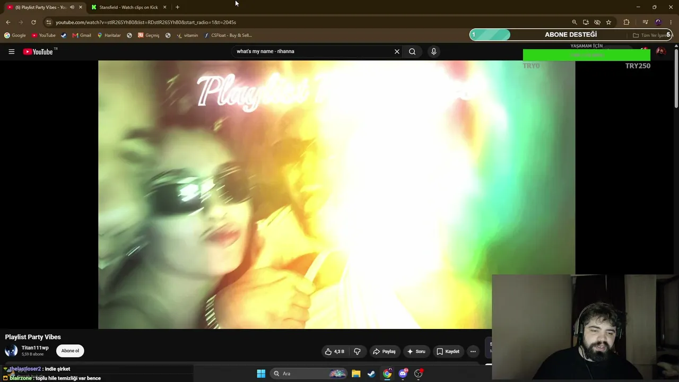This screenshot has width=679, height=382.
Task: Open the Google bookmark
Action: [15, 36]
